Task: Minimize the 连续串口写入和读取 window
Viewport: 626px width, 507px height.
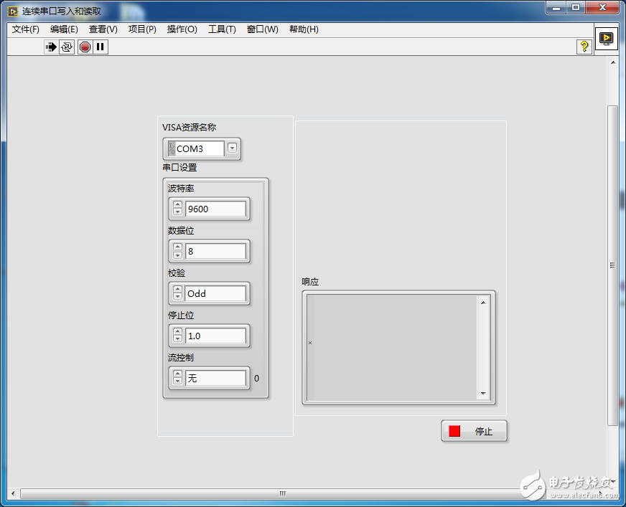Action: pyautogui.click(x=556, y=8)
